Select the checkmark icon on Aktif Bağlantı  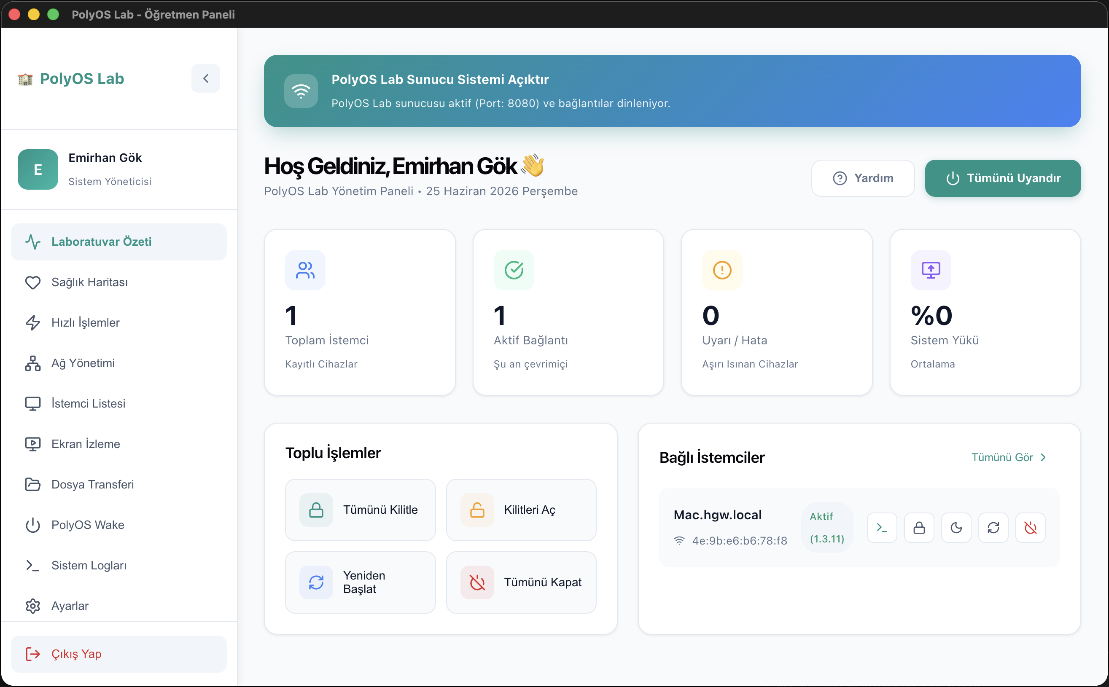pos(514,270)
